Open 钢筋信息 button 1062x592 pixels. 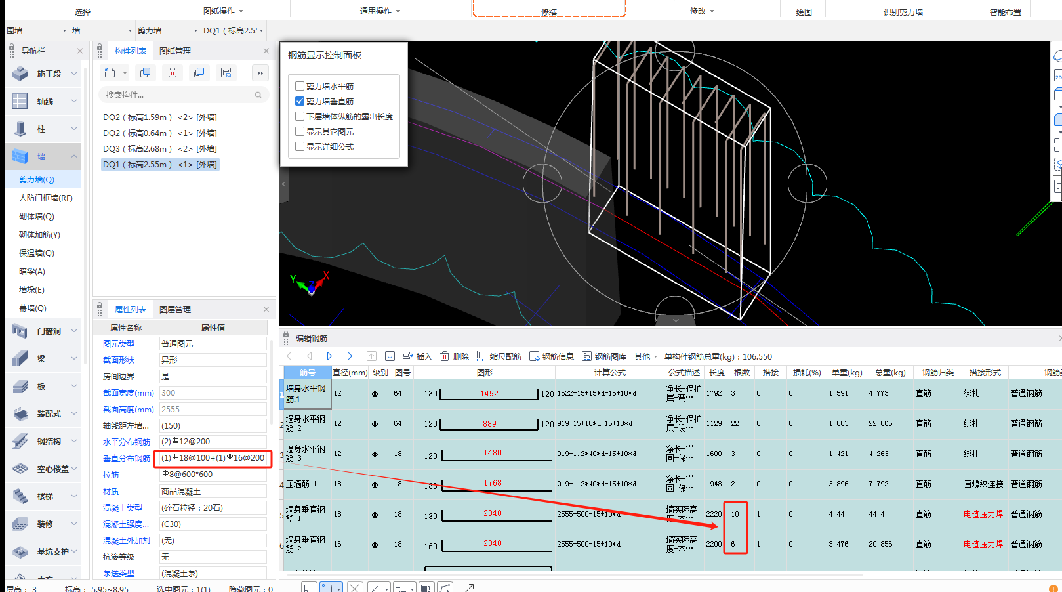click(x=552, y=356)
